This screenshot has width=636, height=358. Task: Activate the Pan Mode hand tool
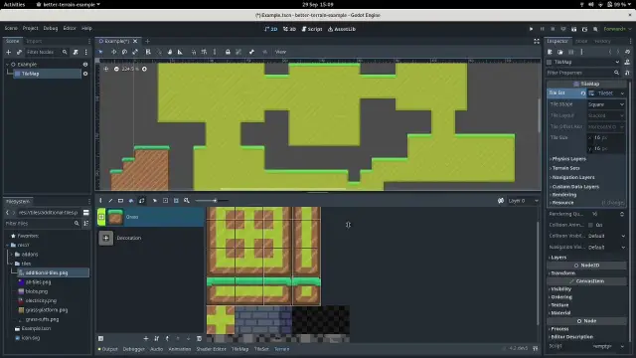[170, 52]
